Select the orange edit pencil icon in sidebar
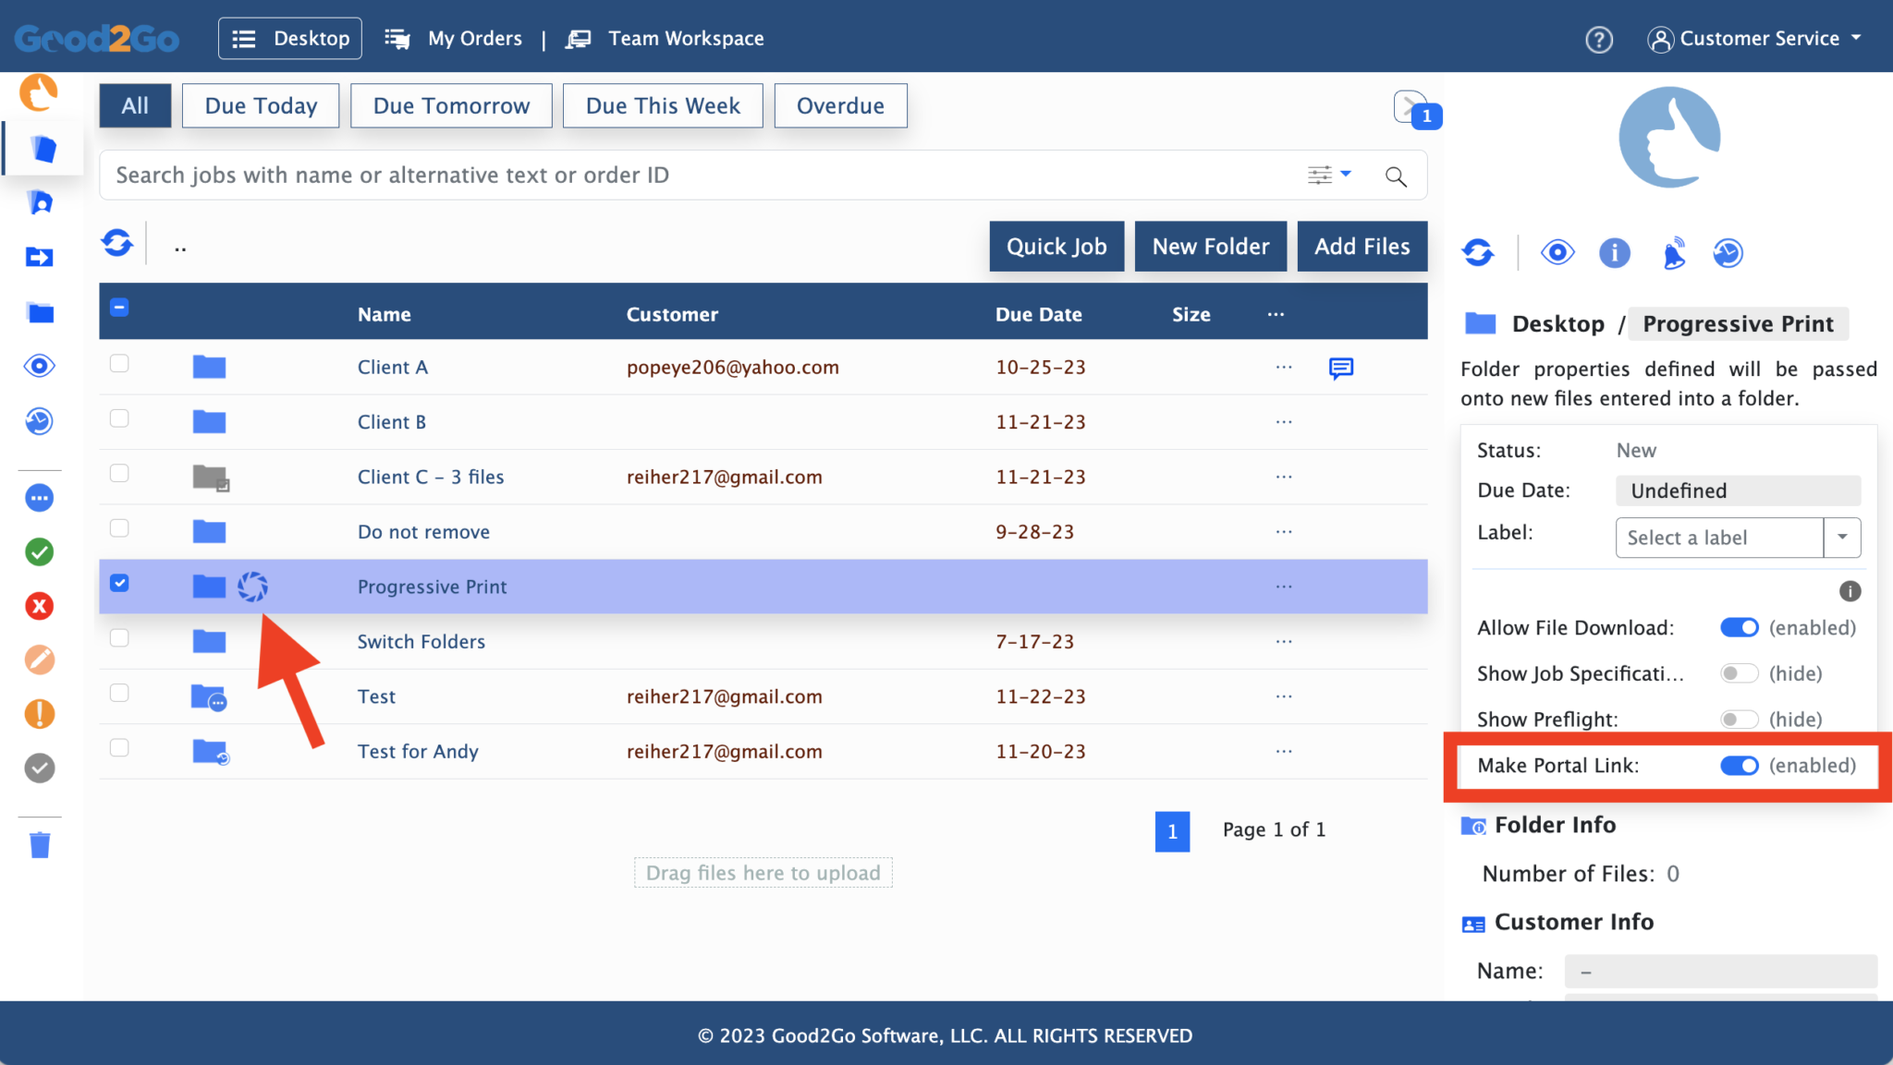 [x=39, y=660]
